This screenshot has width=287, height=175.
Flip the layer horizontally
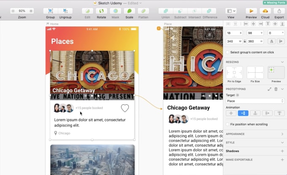click(x=272, y=41)
